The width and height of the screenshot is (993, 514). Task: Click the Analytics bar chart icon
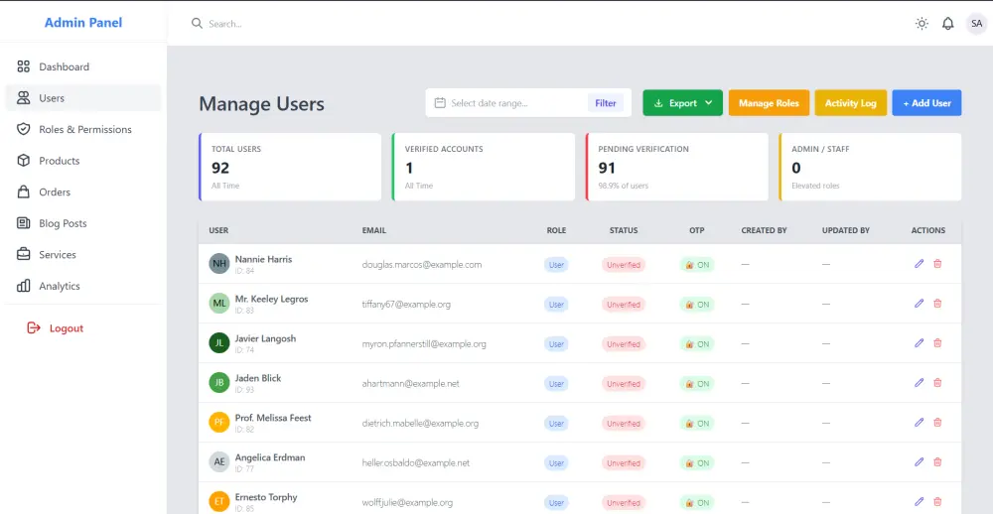tap(24, 286)
